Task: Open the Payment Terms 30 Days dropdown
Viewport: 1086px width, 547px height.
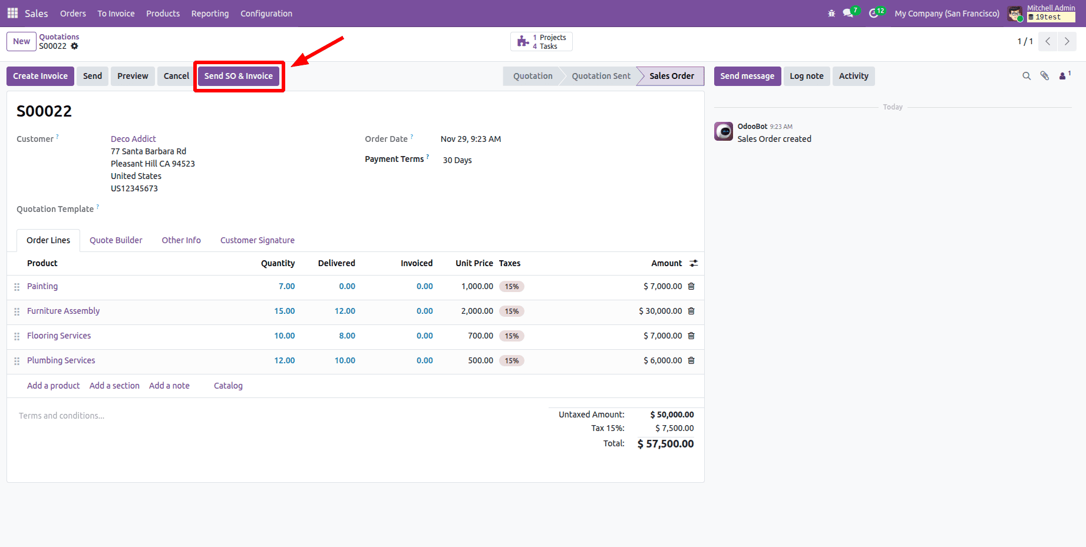Action: point(457,160)
